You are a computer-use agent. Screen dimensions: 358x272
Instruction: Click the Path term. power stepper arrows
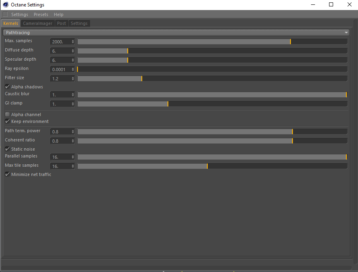pyautogui.click(x=73, y=131)
